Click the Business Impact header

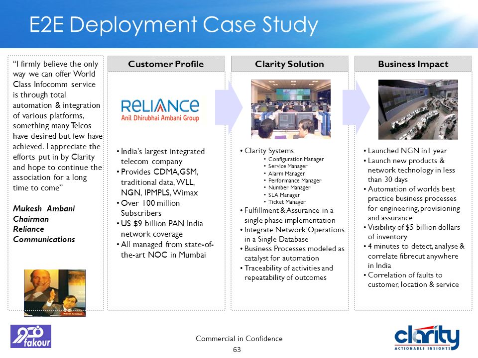pos(413,64)
